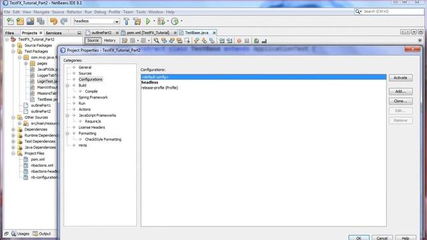Click the Clean and Build icon

[137, 21]
